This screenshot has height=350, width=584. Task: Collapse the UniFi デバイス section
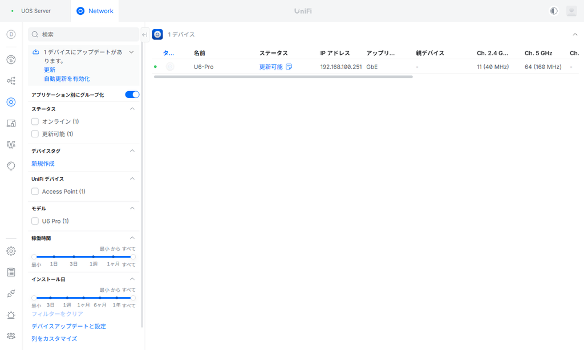tap(132, 179)
